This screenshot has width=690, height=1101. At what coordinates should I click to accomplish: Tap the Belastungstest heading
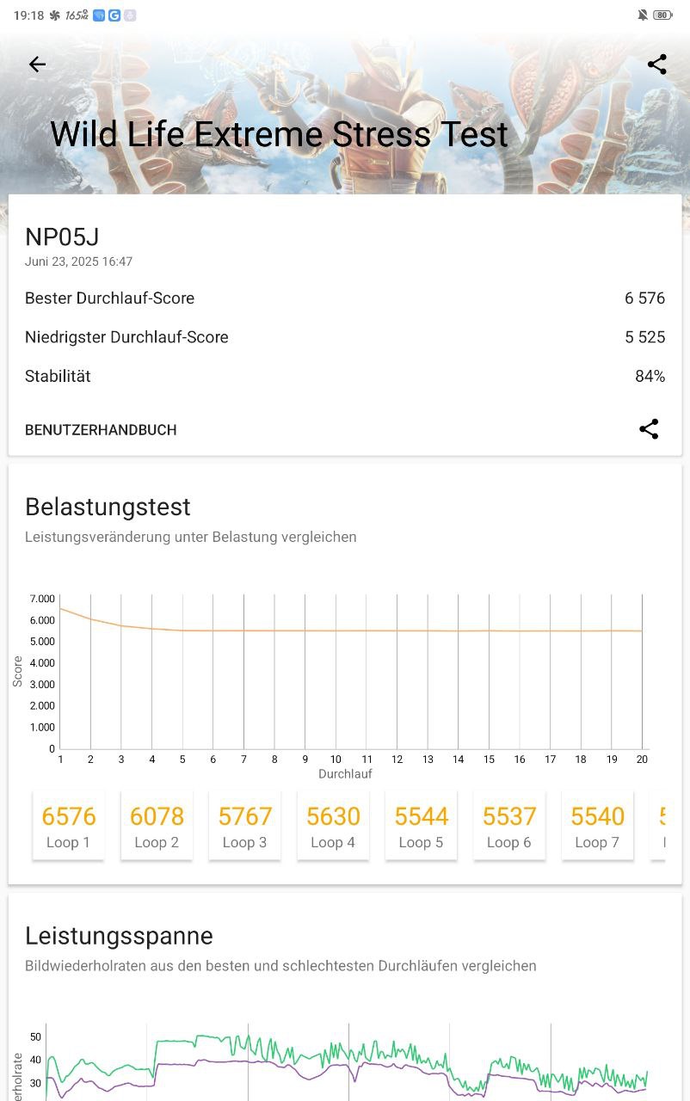(x=108, y=507)
